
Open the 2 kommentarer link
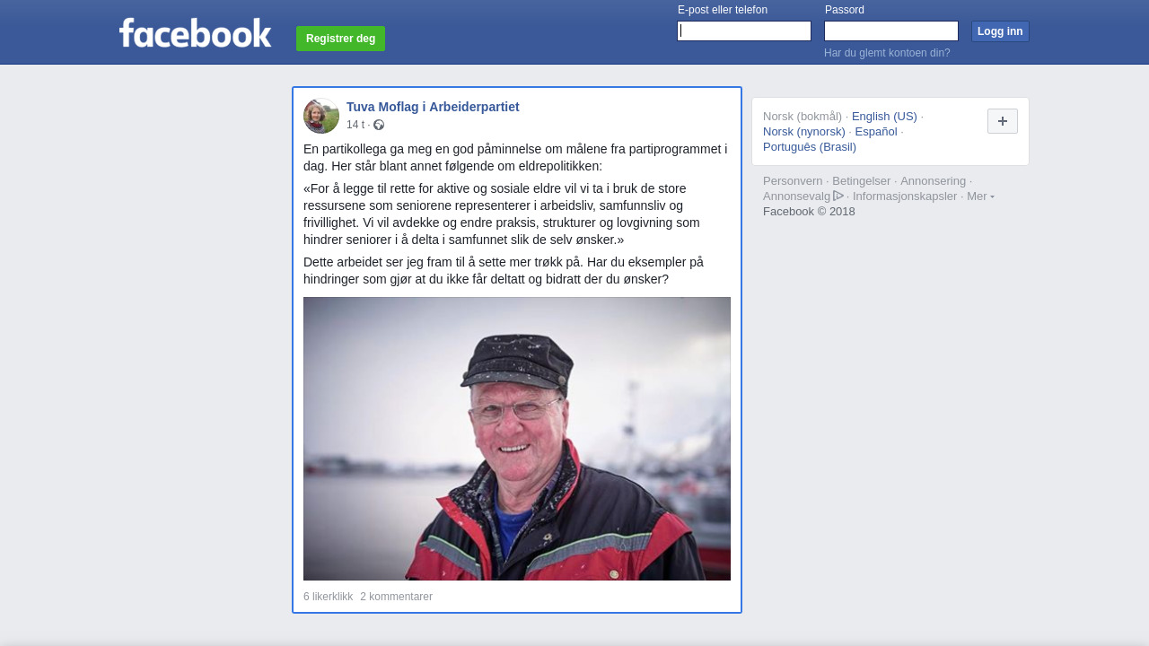(396, 597)
